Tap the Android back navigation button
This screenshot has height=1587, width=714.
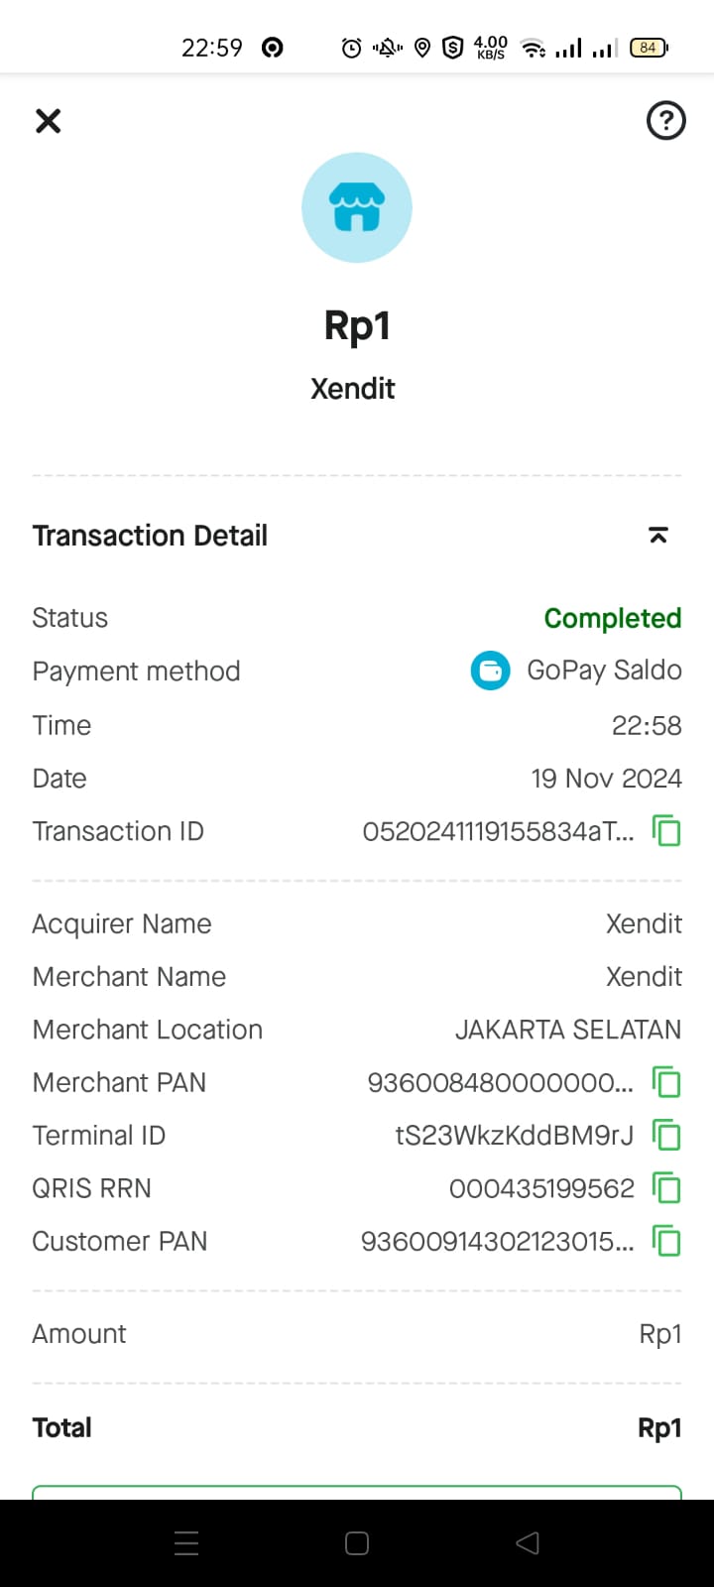(x=528, y=1542)
